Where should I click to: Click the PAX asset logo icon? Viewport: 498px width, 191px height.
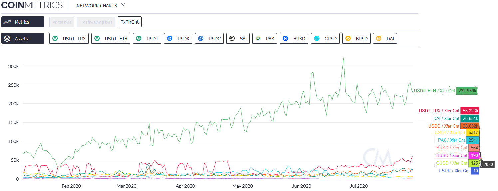(258, 39)
